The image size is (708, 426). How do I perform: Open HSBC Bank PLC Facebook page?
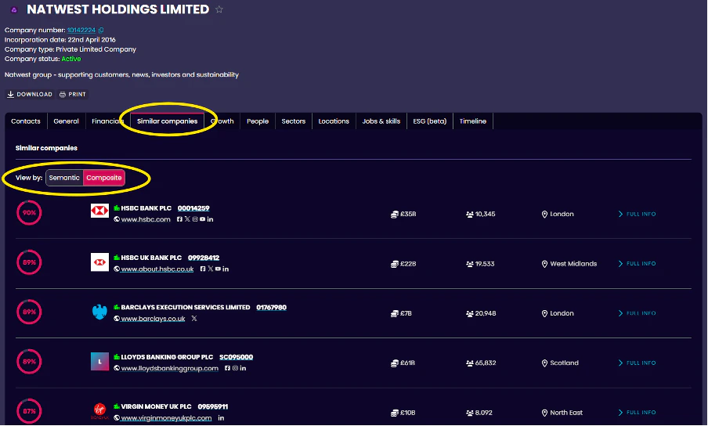coord(179,219)
